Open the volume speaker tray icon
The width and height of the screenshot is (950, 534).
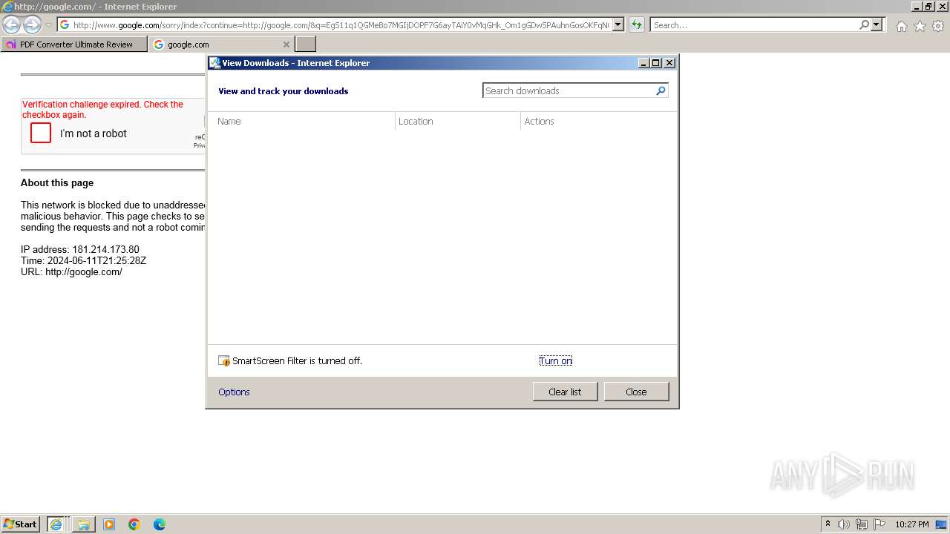click(844, 524)
